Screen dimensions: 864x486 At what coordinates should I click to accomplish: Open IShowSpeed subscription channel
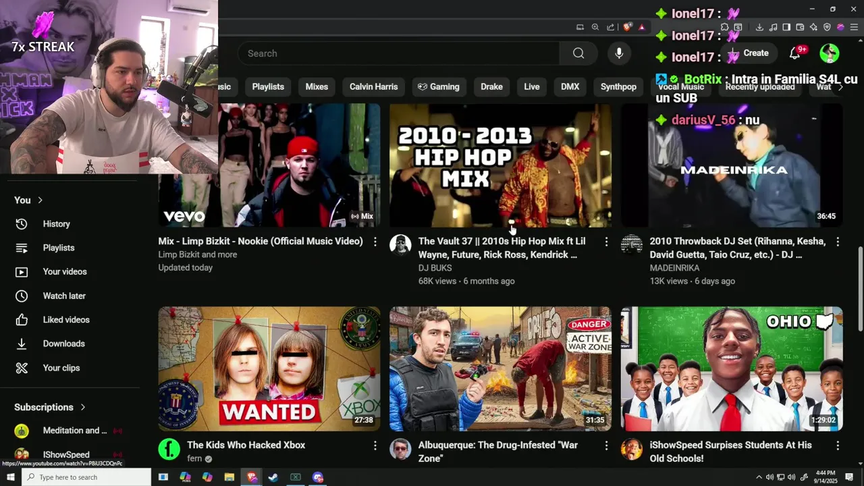tap(66, 454)
